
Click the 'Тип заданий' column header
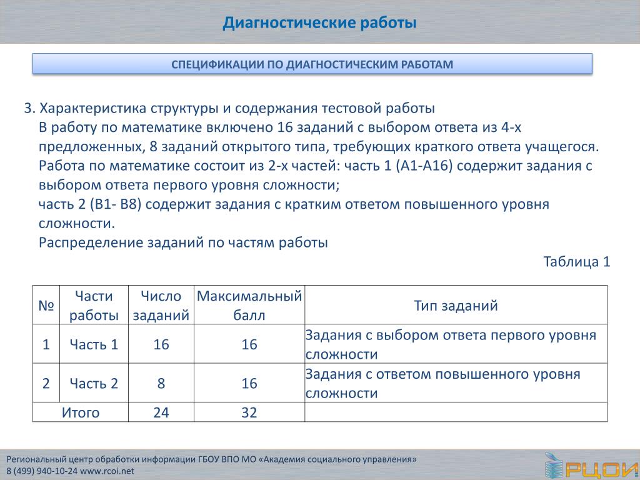456,305
